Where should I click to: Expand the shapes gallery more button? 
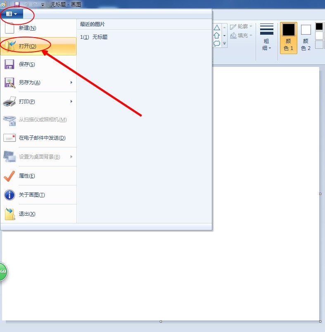224,43
